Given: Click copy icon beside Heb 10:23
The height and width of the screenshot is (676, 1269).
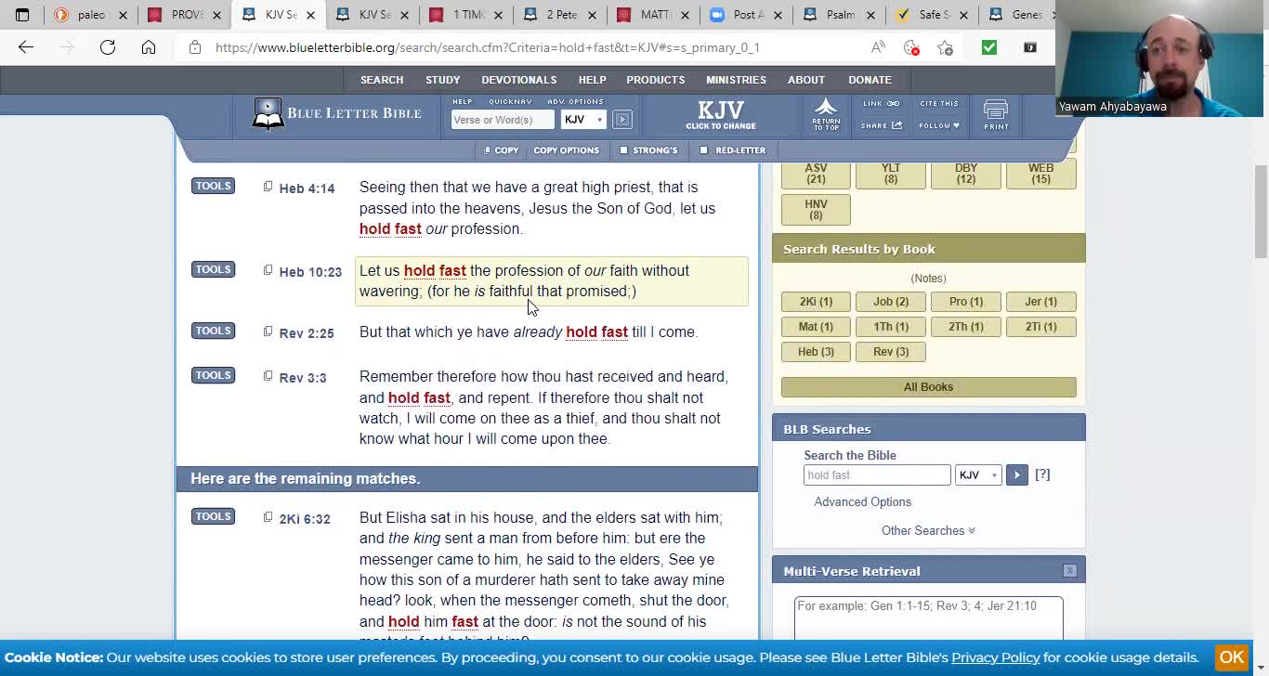Looking at the screenshot, I should [268, 270].
